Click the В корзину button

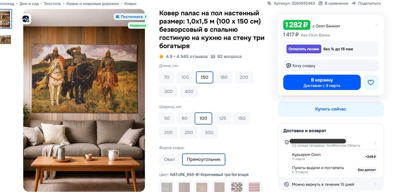coord(322,82)
